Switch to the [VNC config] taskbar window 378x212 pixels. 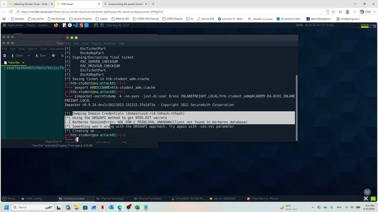click(32, 199)
